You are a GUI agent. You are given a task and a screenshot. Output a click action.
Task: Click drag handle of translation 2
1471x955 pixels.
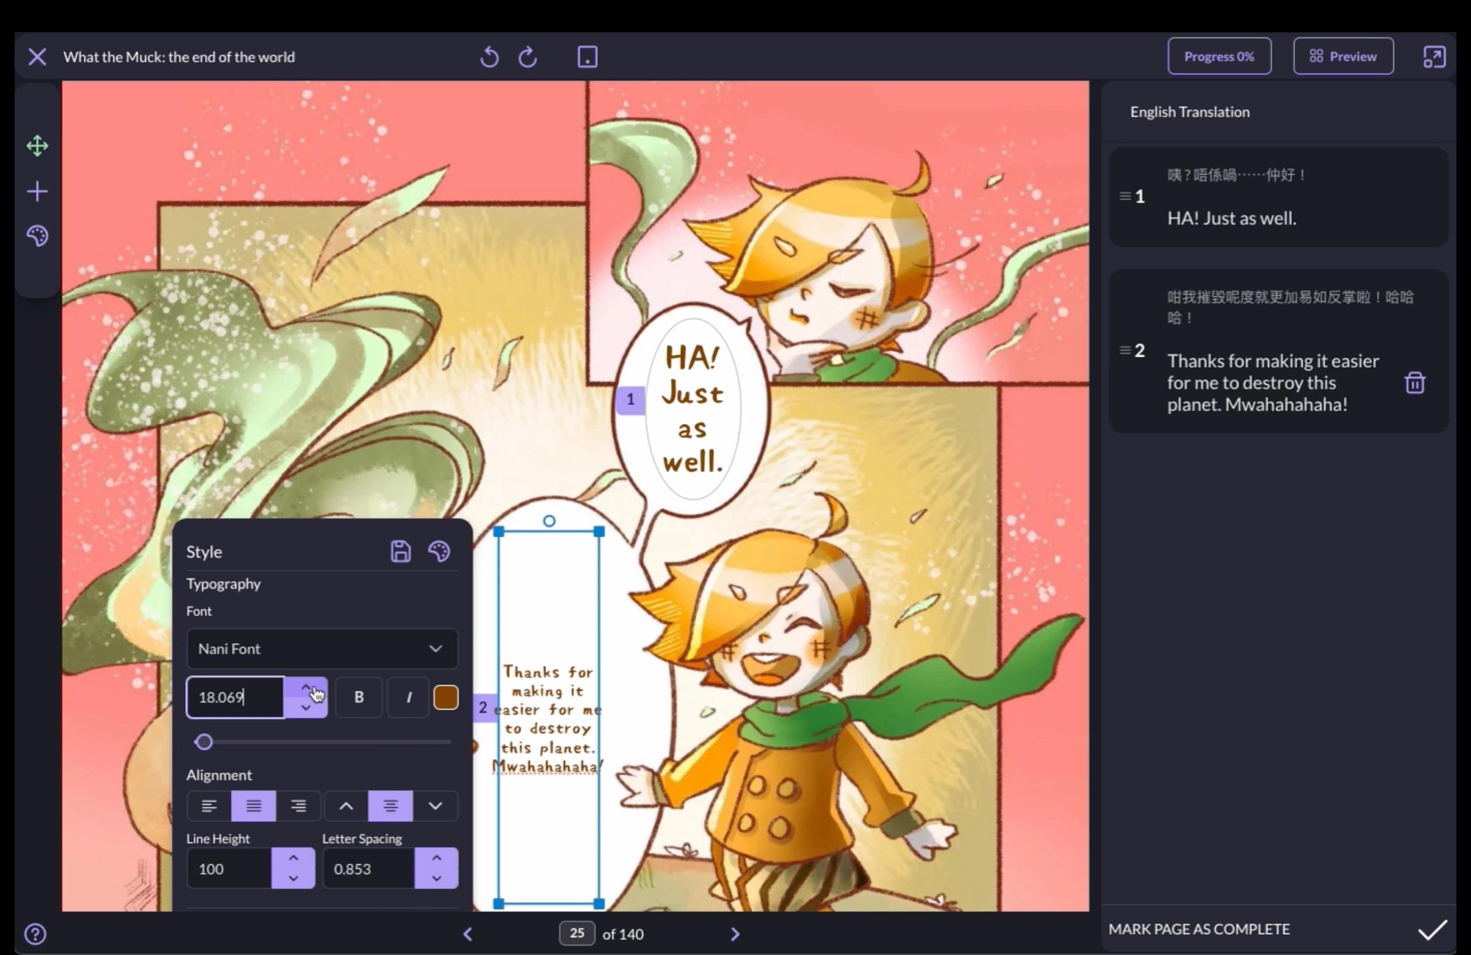pos(1125,350)
